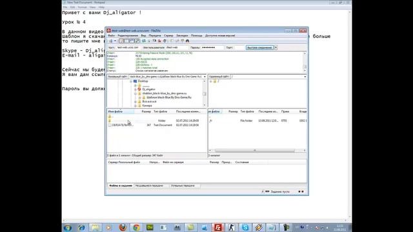Click the local tree vertical scrollbar
413x232 pixels.
(205, 93)
